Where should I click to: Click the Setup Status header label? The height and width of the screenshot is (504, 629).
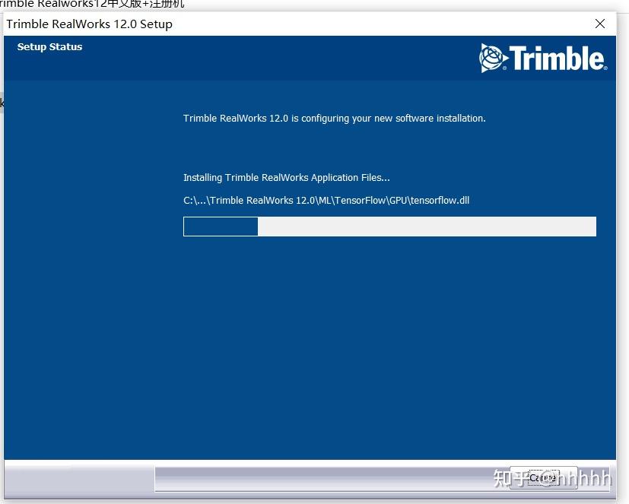(49, 46)
